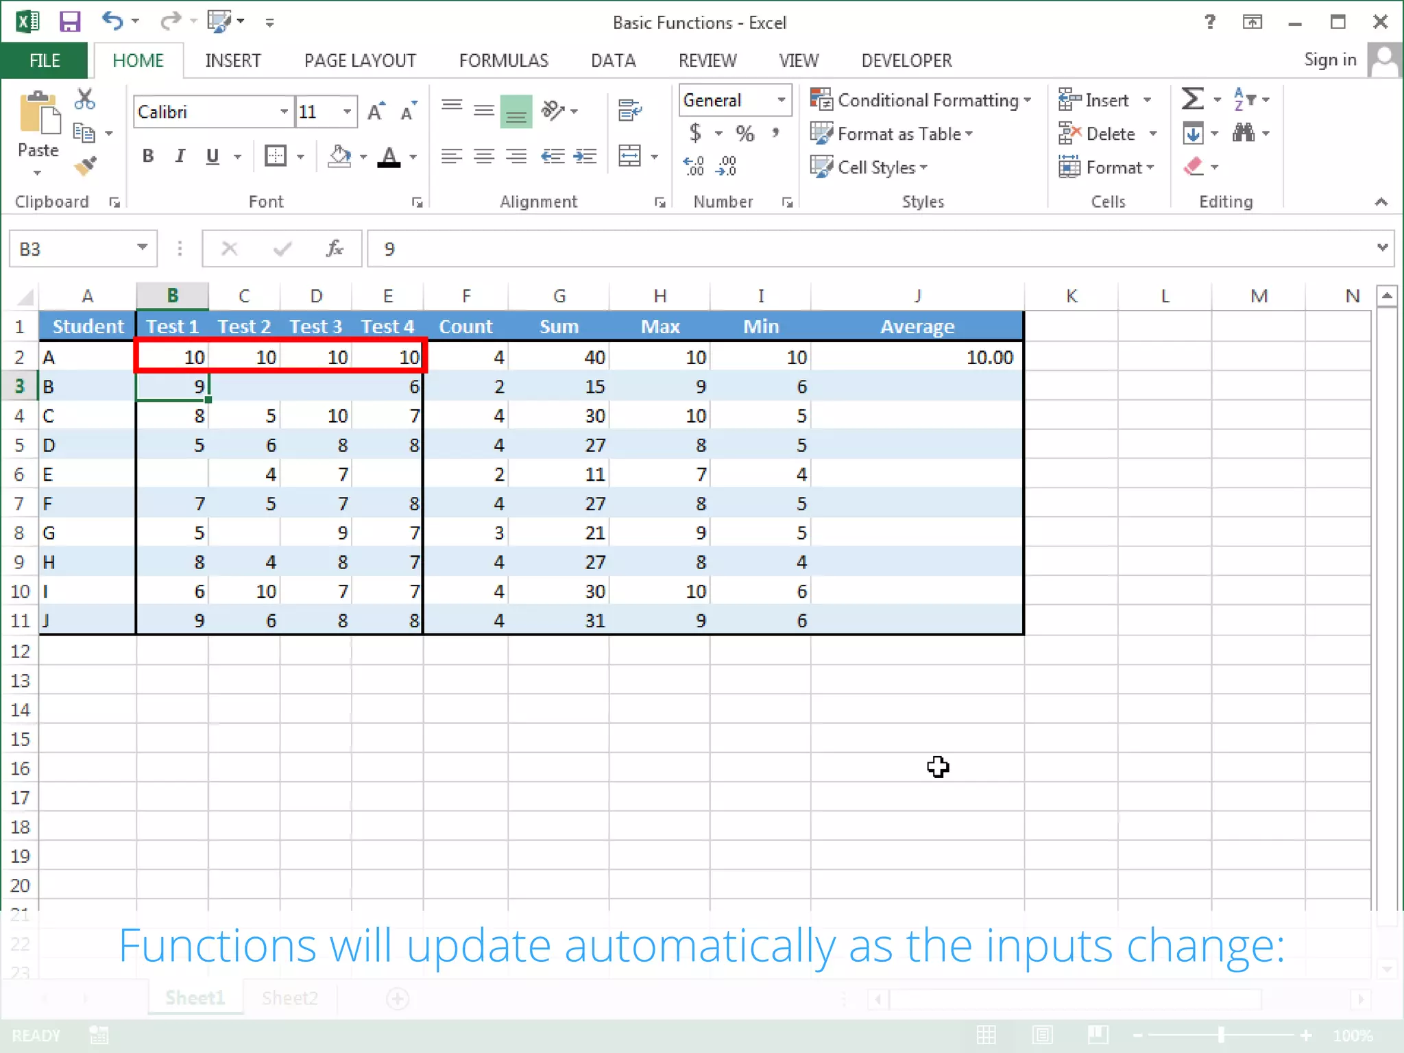1404x1053 pixels.
Task: Expand Conditional Formatting menu
Action: coord(921,100)
